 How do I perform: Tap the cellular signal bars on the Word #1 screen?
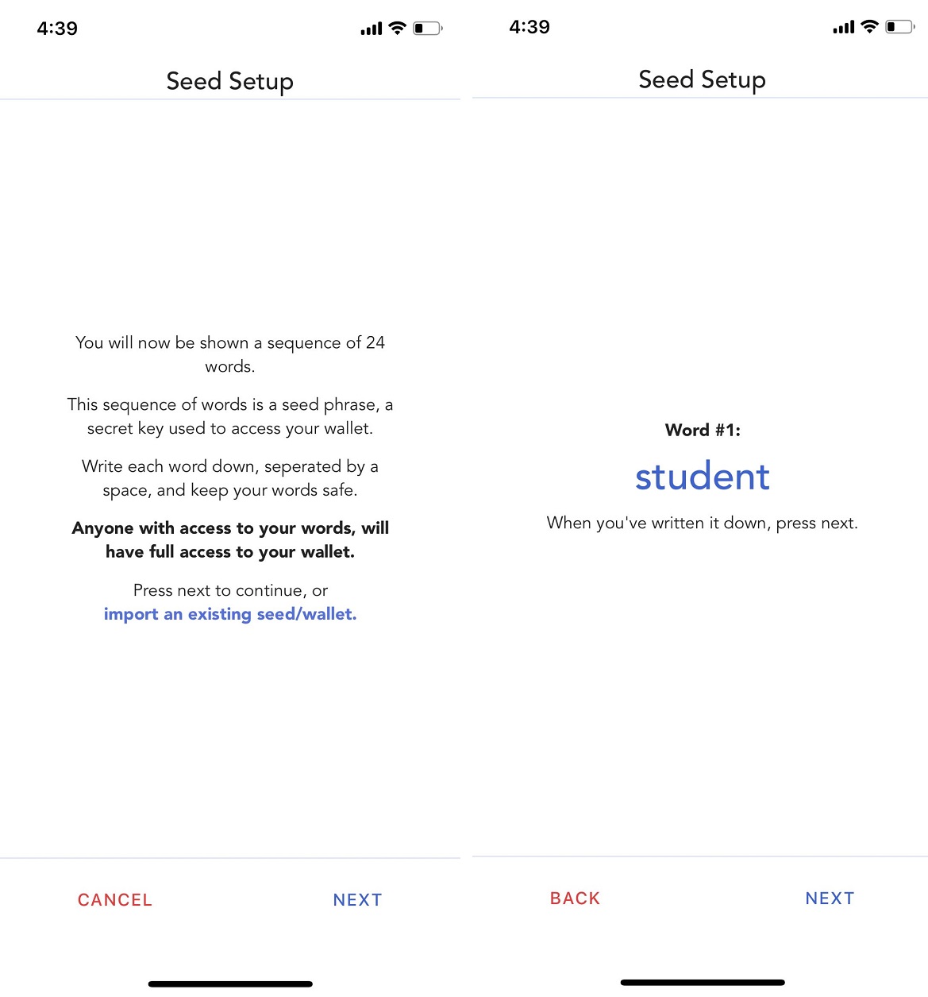click(843, 28)
